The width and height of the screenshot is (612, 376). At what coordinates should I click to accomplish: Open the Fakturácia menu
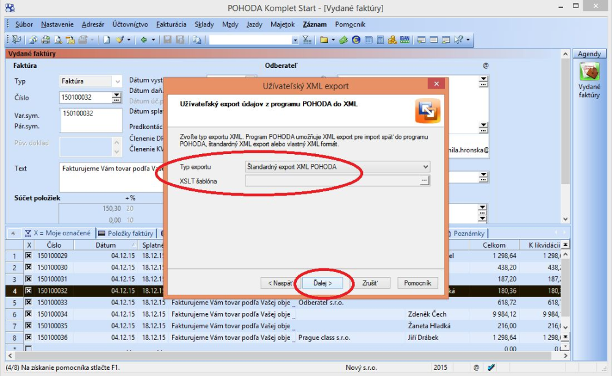tap(171, 24)
